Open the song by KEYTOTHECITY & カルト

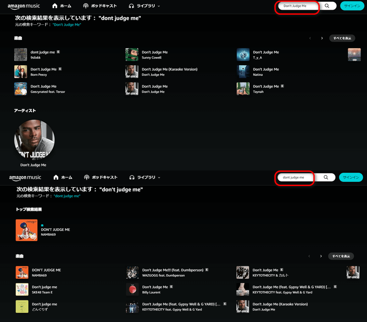point(266,270)
